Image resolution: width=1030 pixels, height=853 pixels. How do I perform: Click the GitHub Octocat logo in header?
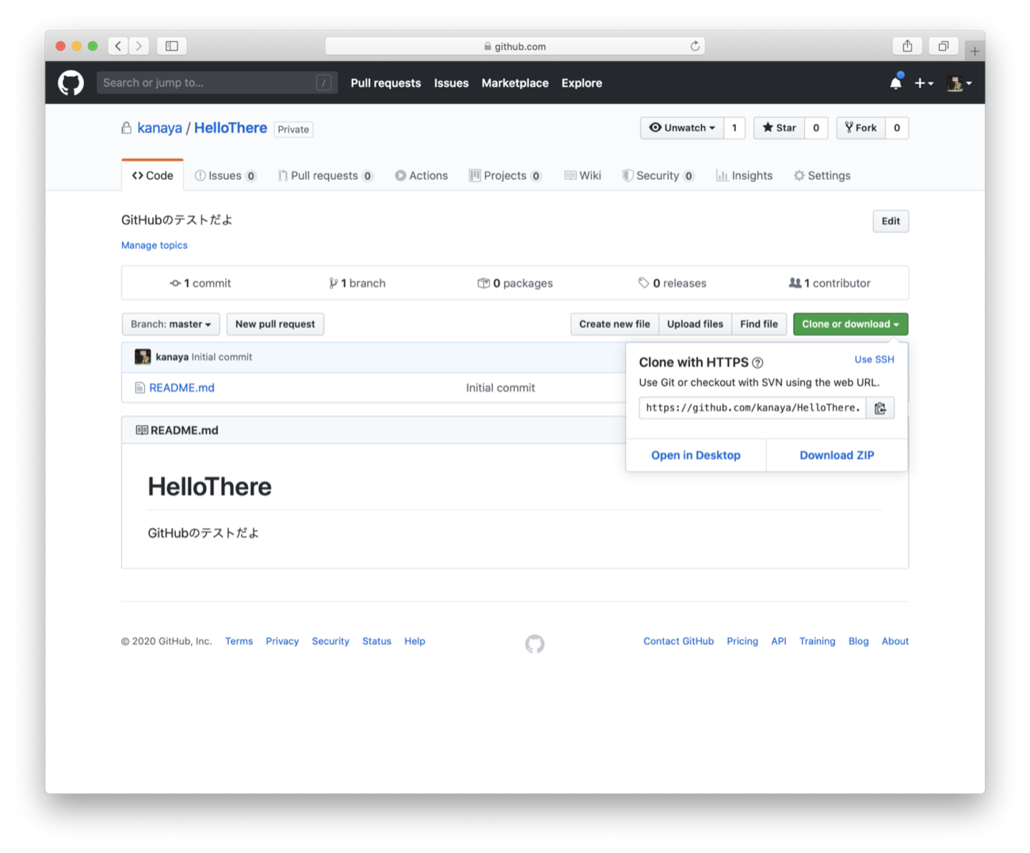point(71,82)
